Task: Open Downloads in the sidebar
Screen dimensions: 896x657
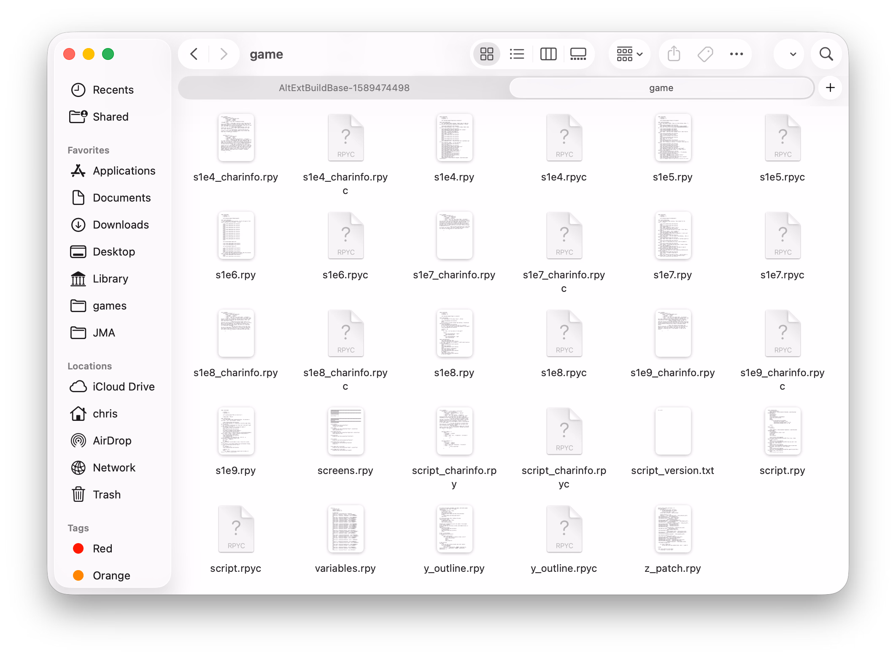Action: 121,225
